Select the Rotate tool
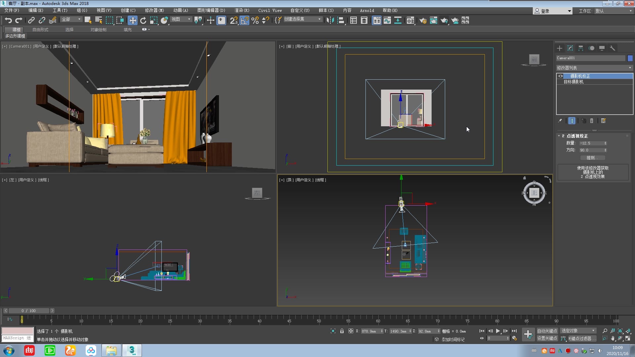The height and width of the screenshot is (357, 635). pyautogui.click(x=143, y=20)
